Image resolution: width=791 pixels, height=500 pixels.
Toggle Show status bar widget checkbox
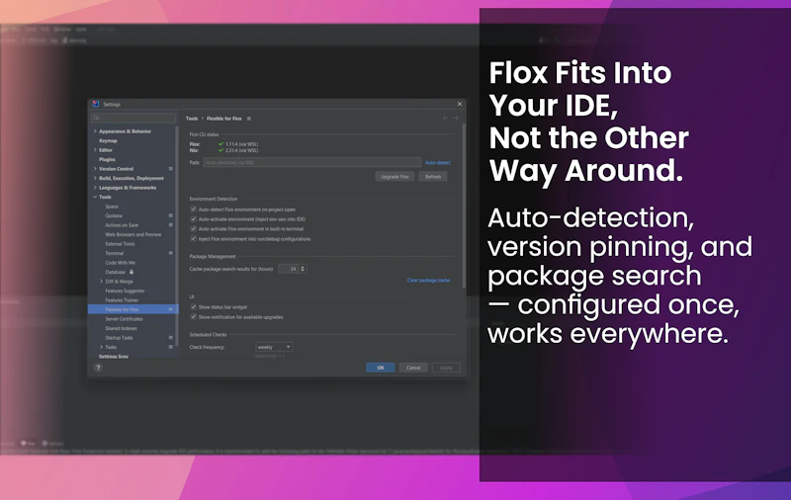pyautogui.click(x=193, y=307)
